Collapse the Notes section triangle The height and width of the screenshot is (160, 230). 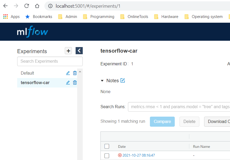click(x=102, y=80)
